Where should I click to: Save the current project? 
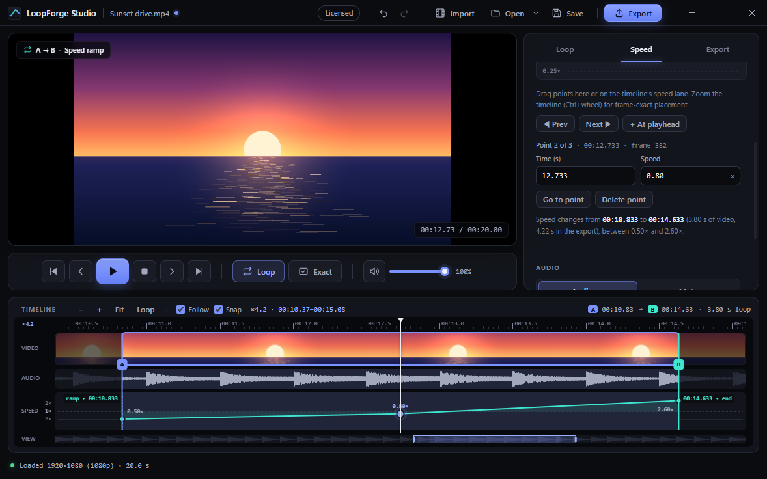point(567,13)
